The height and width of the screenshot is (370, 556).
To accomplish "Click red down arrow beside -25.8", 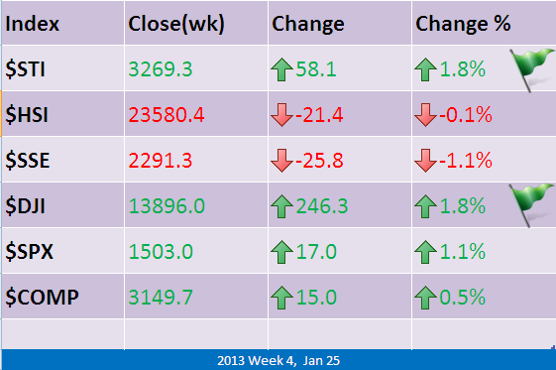I will pyautogui.click(x=281, y=161).
